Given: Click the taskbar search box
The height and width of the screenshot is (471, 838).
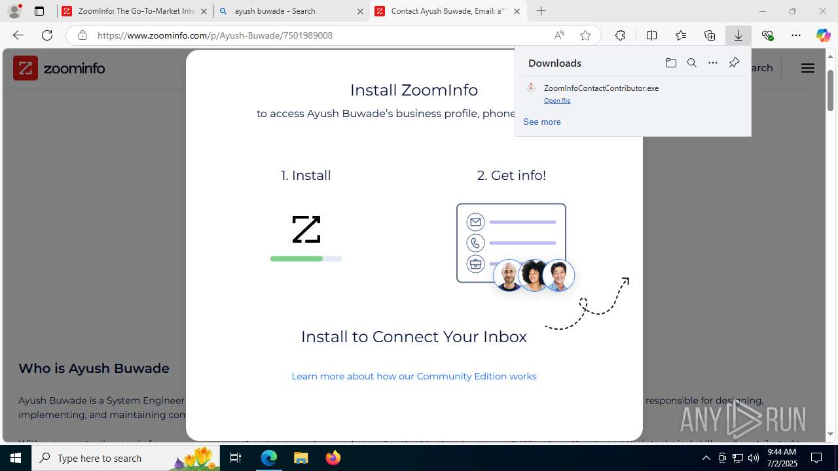Looking at the screenshot, I should 126,458.
